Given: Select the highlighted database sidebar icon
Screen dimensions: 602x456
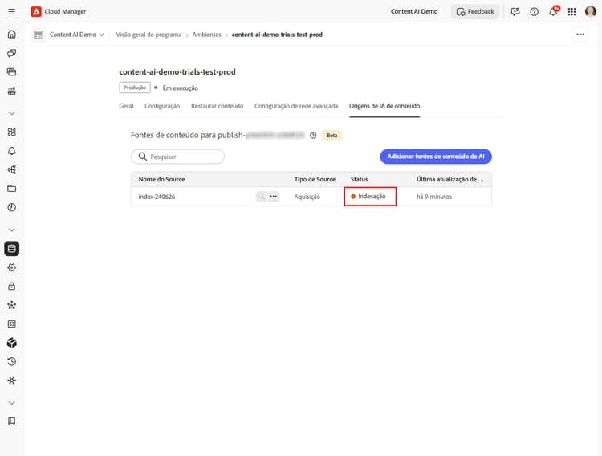Looking at the screenshot, I should (12, 249).
